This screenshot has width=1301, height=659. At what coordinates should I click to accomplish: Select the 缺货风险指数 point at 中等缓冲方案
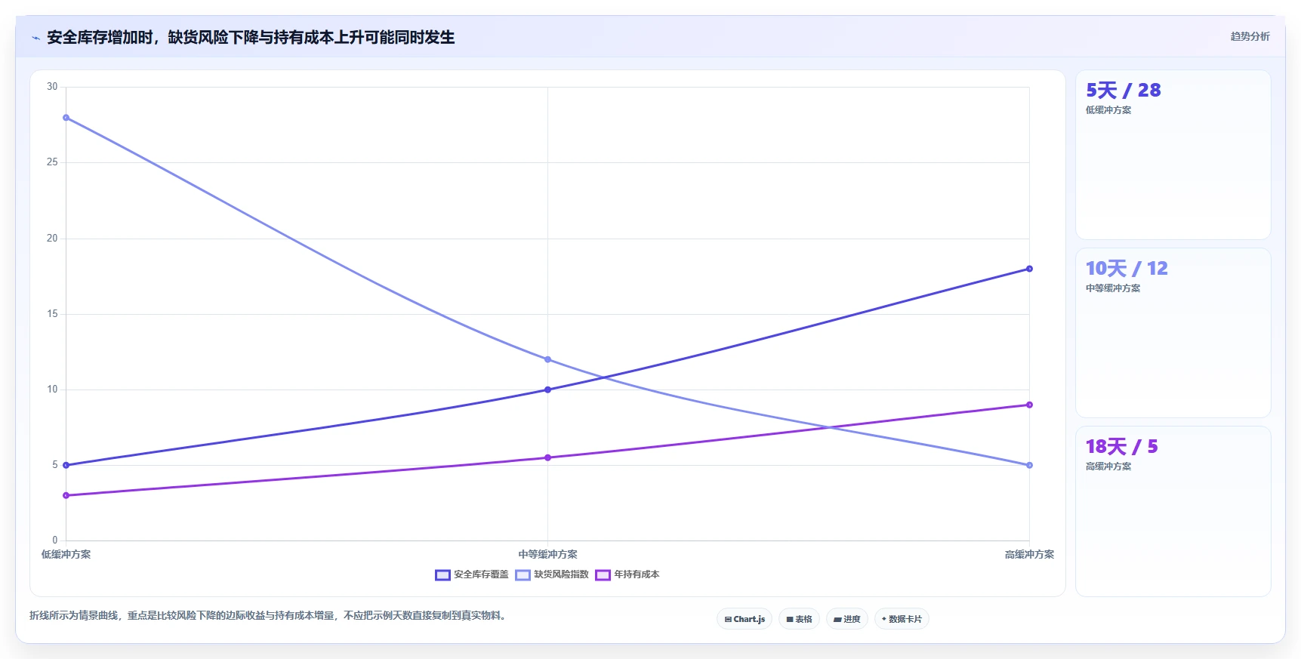point(548,359)
